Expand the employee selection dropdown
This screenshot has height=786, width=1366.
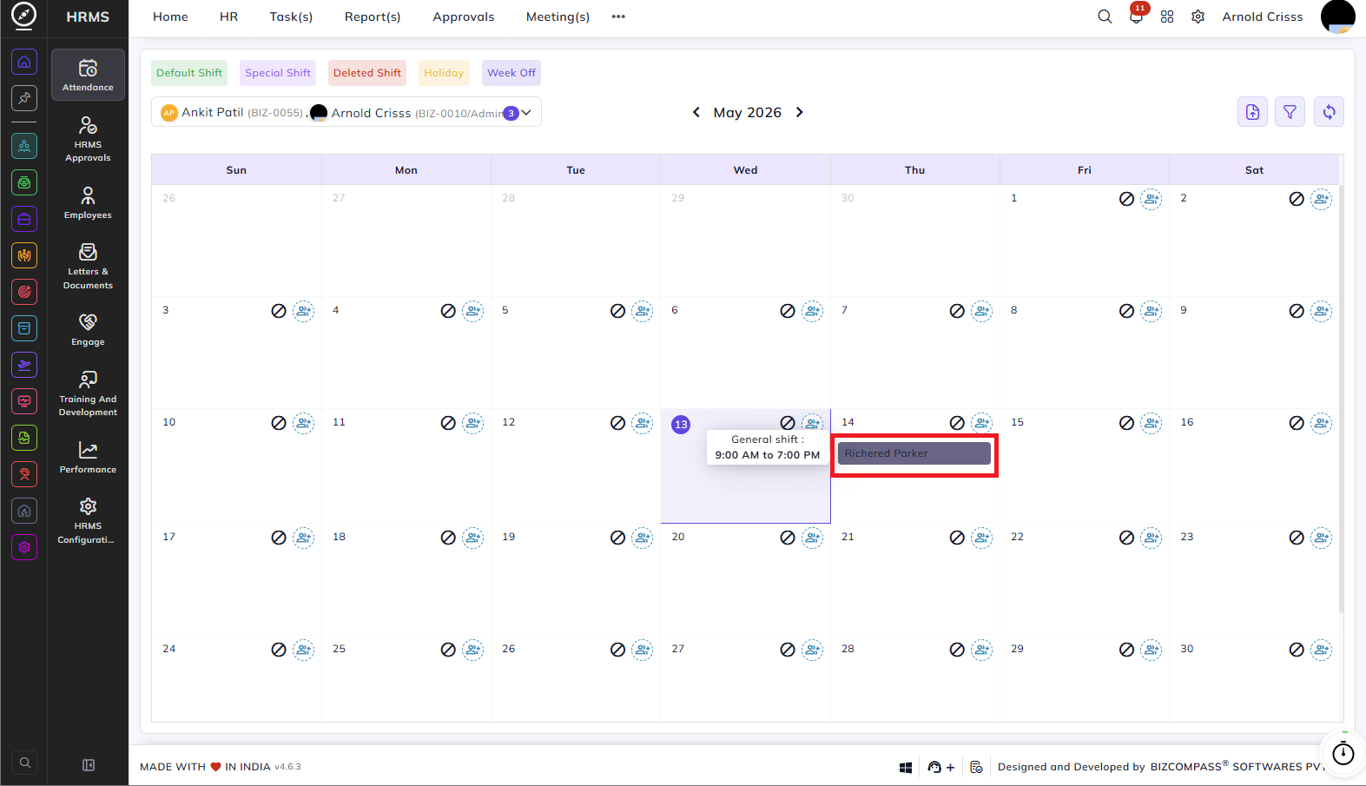526,112
